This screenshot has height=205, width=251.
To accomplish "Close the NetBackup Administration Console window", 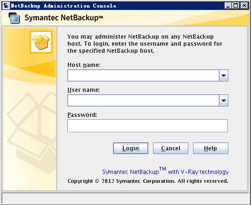I will pos(244,6).
